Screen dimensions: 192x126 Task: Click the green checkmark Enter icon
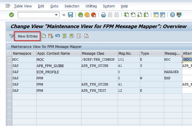(x=12, y=15)
